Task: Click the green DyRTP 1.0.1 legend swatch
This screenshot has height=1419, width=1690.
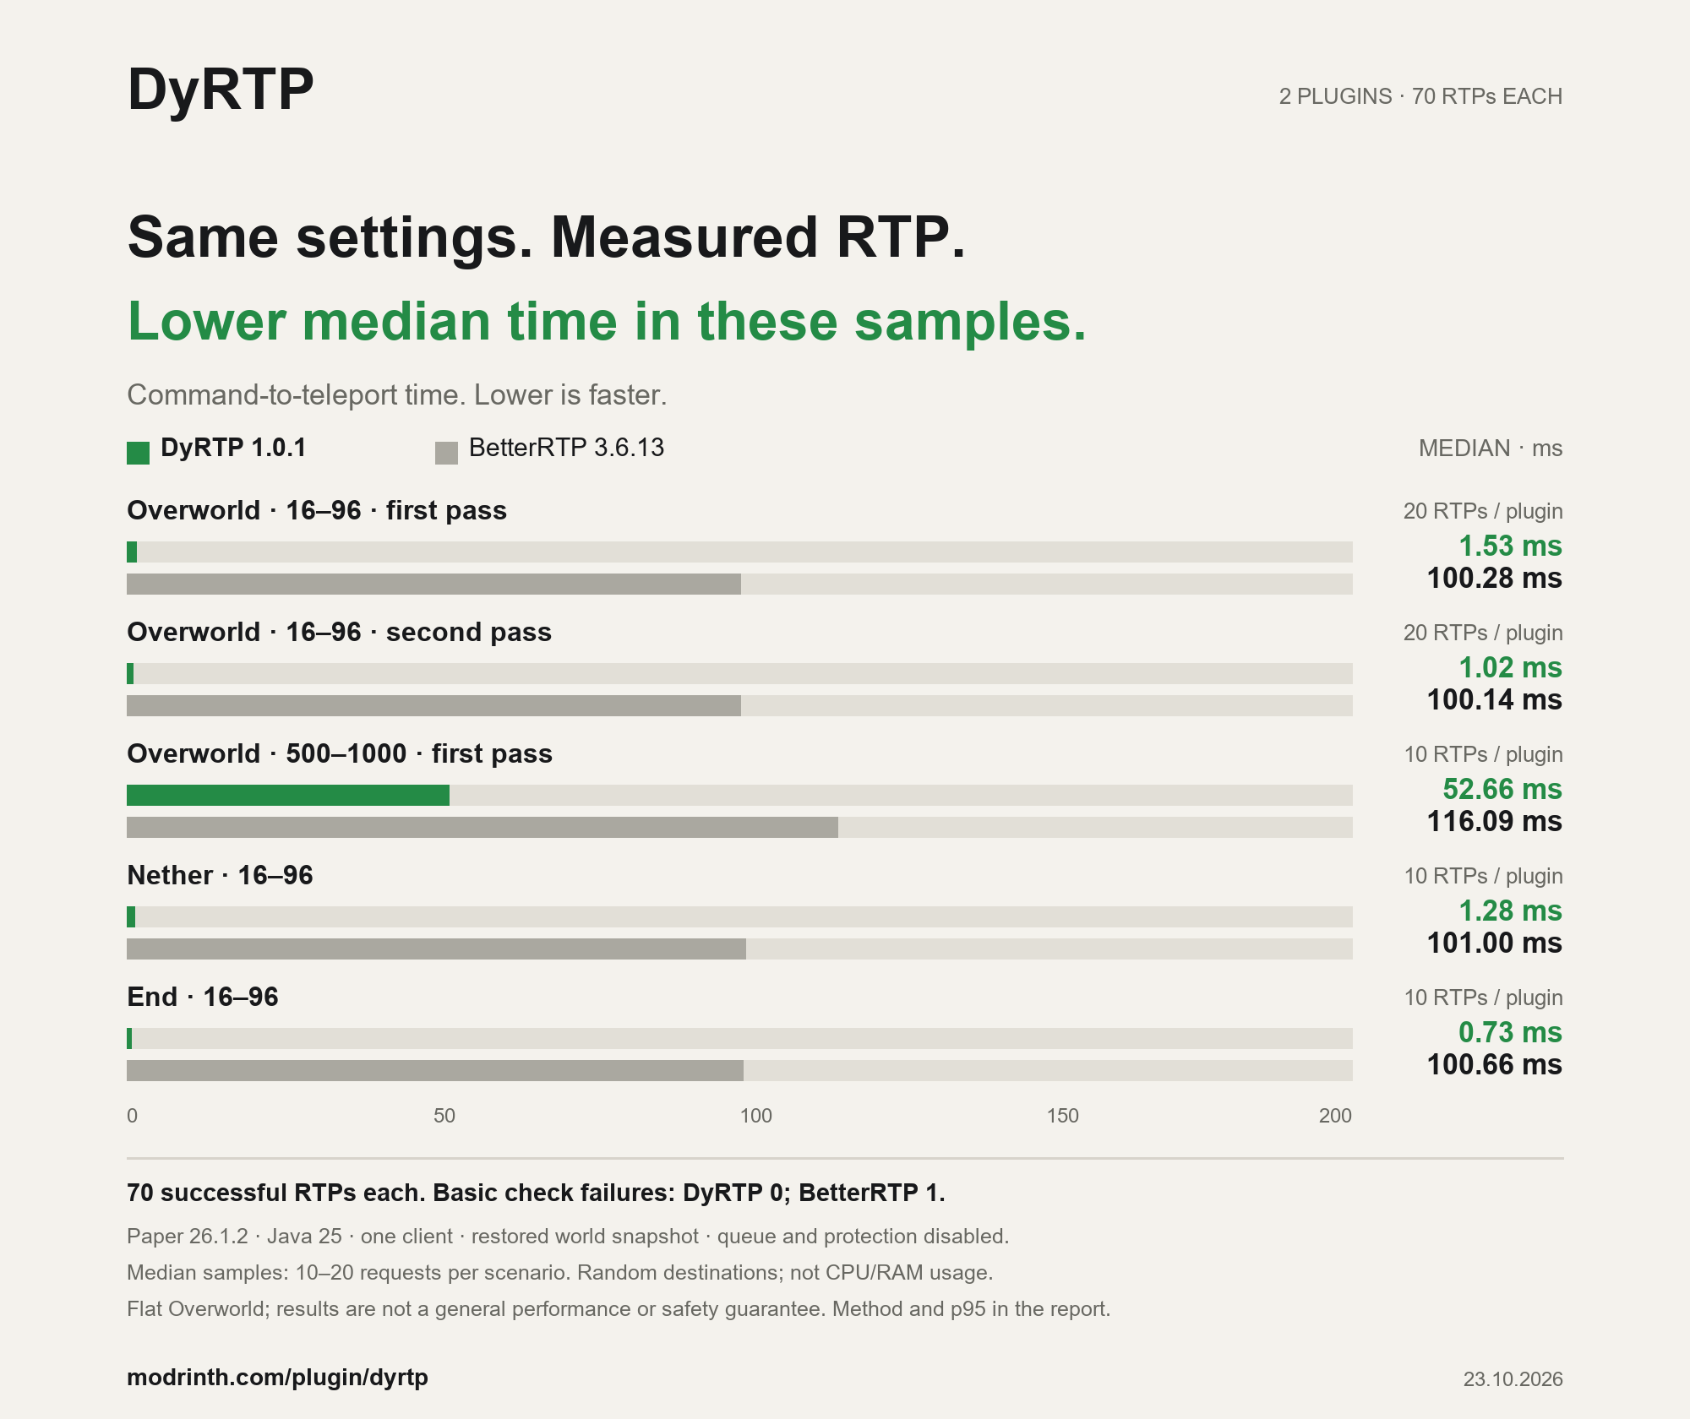Action: pos(138,453)
